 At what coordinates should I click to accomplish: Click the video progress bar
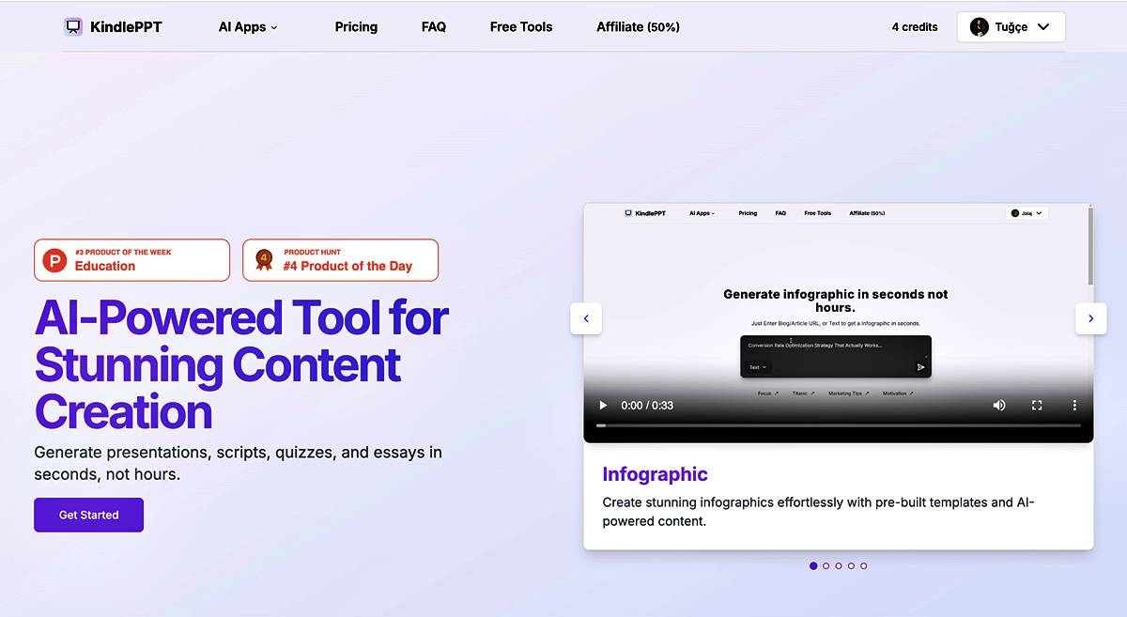tap(838, 425)
